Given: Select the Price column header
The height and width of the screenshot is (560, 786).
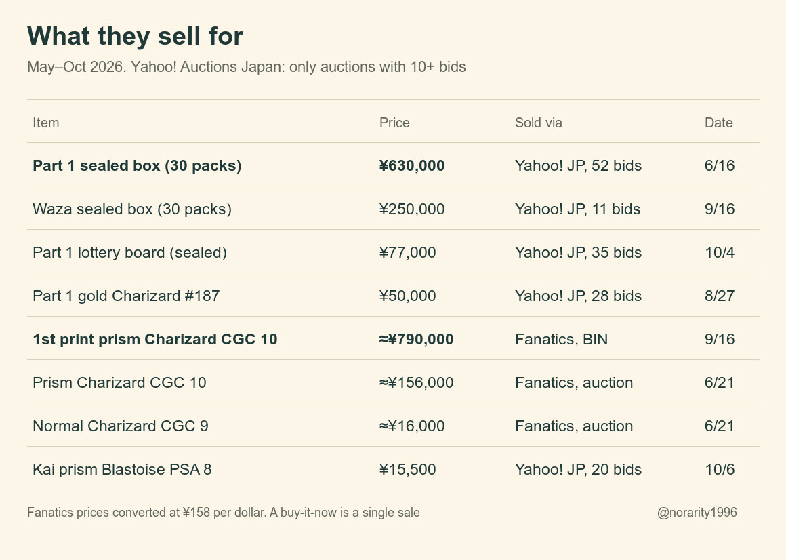Looking at the screenshot, I should (394, 123).
